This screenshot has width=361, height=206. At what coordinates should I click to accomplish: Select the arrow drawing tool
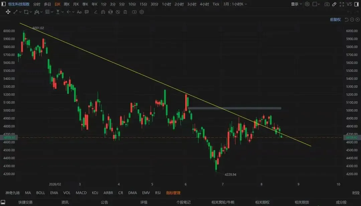tap(69, 12)
